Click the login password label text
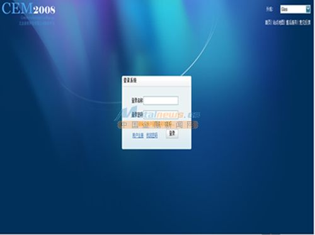This screenshot has width=315, height=235. (137, 114)
